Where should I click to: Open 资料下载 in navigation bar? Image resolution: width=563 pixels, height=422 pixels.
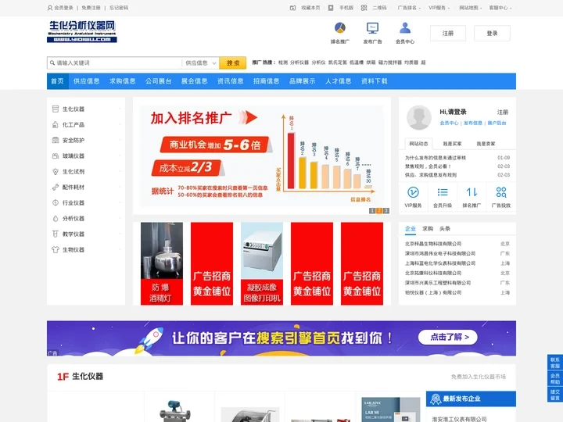coord(374,81)
